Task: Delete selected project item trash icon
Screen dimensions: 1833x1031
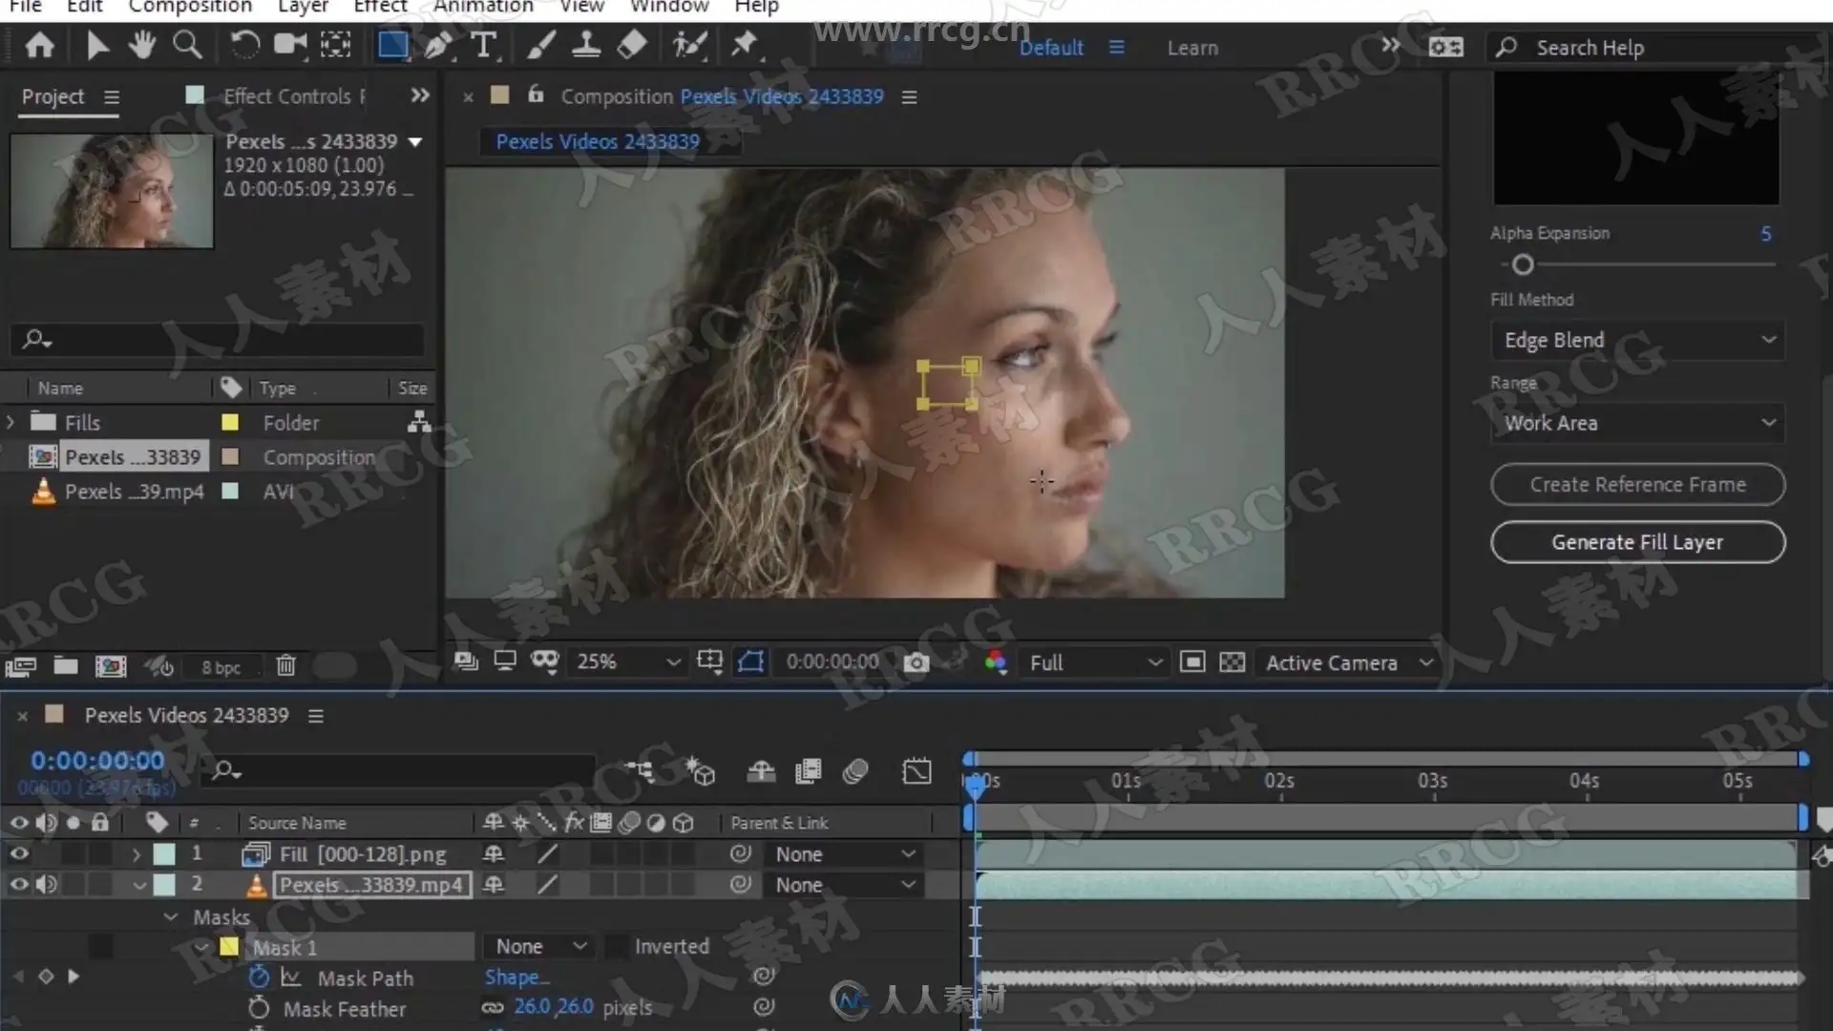Action: [286, 665]
